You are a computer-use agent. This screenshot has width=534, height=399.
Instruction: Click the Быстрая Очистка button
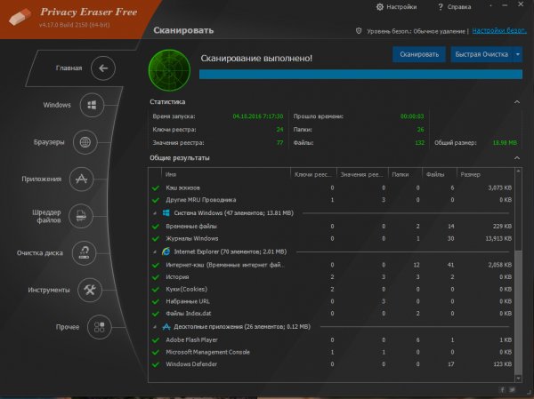coord(481,54)
